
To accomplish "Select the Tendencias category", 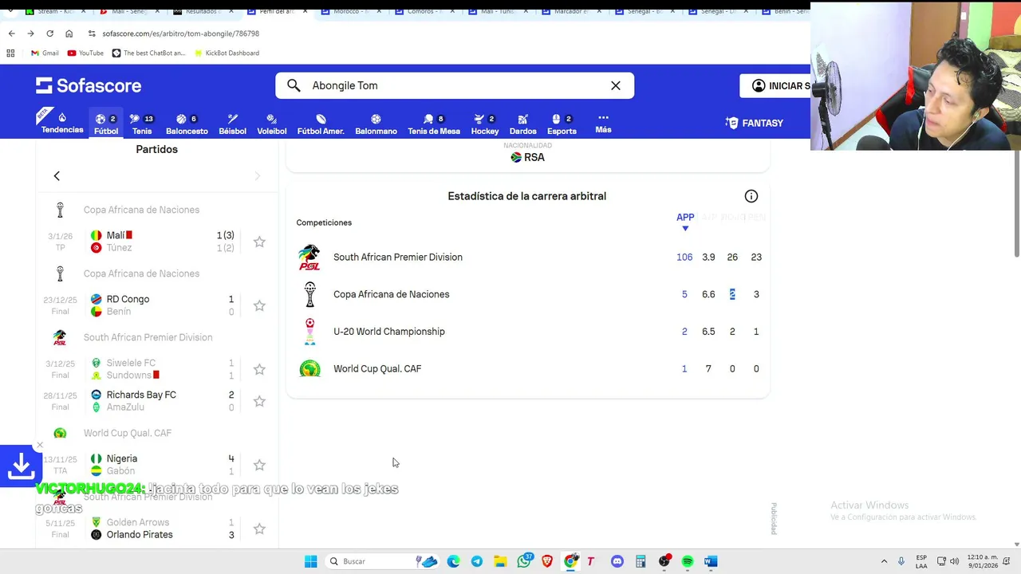I will click(62, 123).
